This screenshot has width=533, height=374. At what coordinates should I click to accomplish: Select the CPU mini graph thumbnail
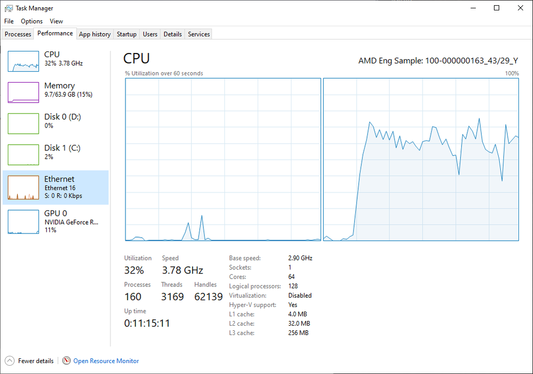coord(23,61)
